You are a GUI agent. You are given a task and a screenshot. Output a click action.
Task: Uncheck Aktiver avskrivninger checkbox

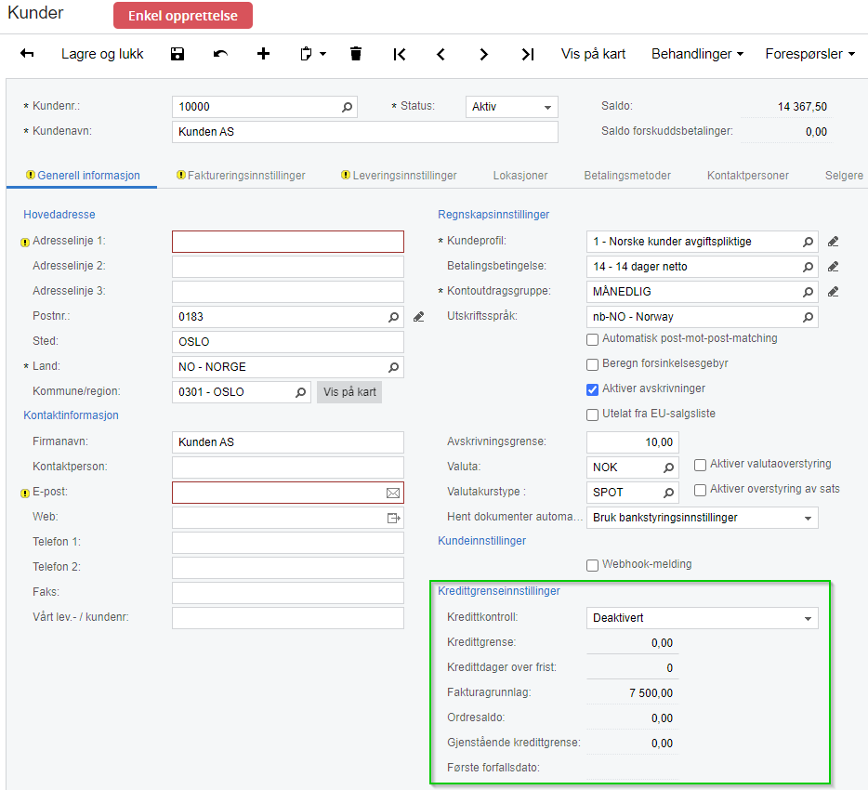coord(592,389)
